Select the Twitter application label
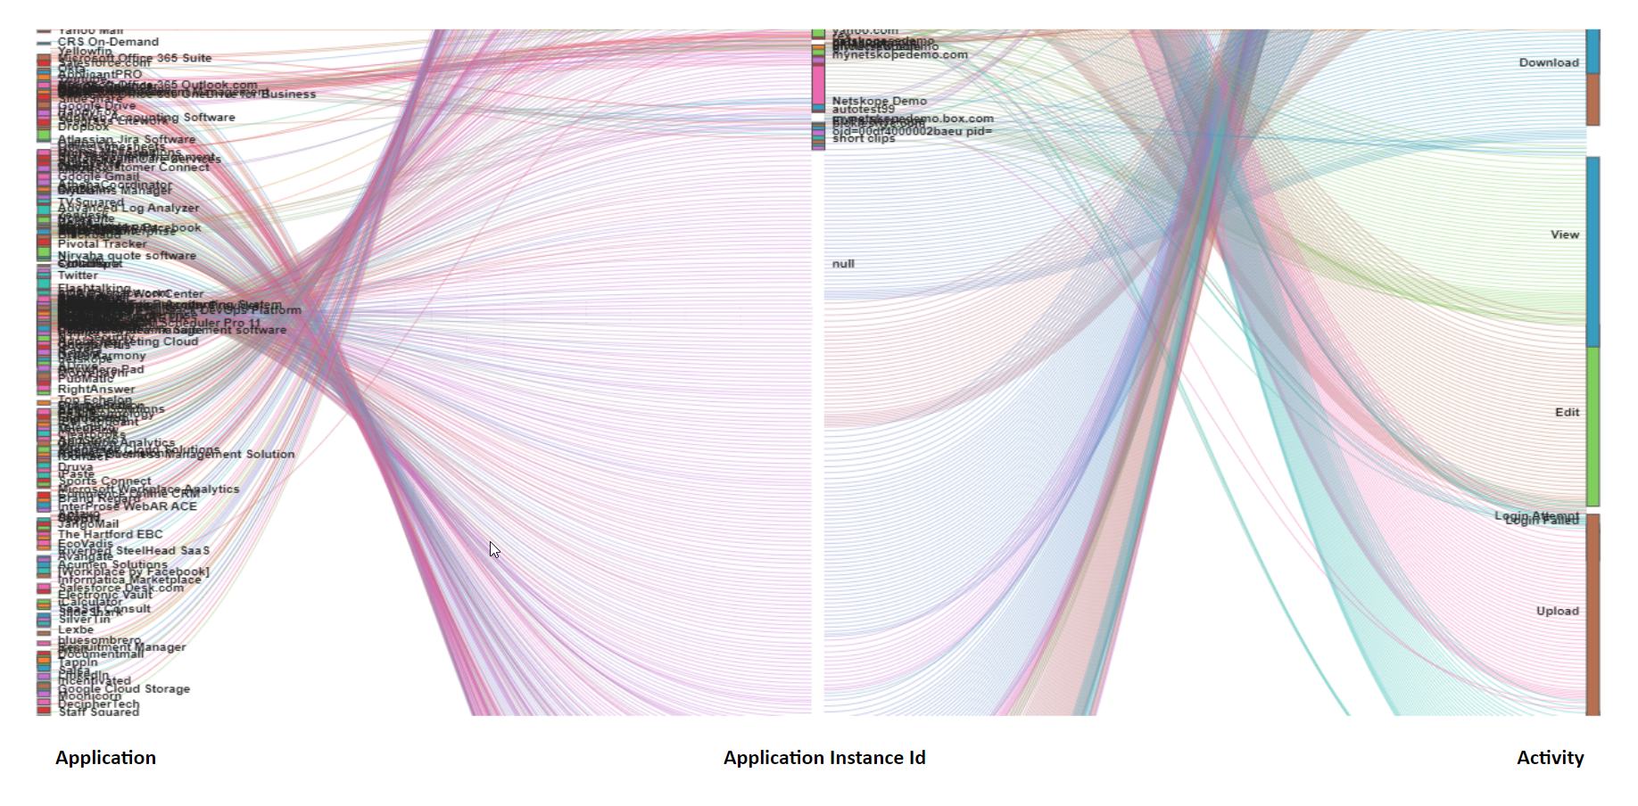1638x806 pixels. (x=78, y=276)
